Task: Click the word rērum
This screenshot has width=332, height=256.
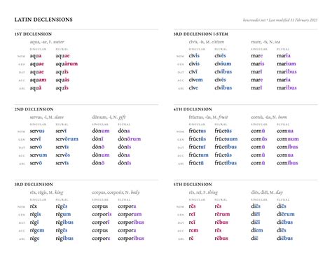Action: (x=222, y=214)
